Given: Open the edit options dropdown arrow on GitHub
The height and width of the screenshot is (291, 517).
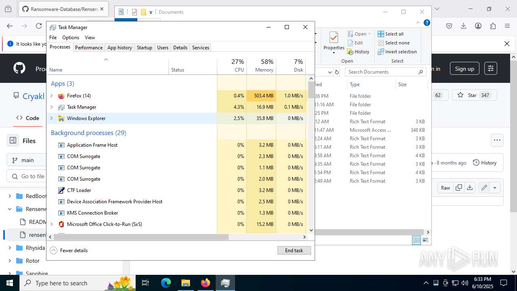Looking at the screenshot, I should (495, 188).
